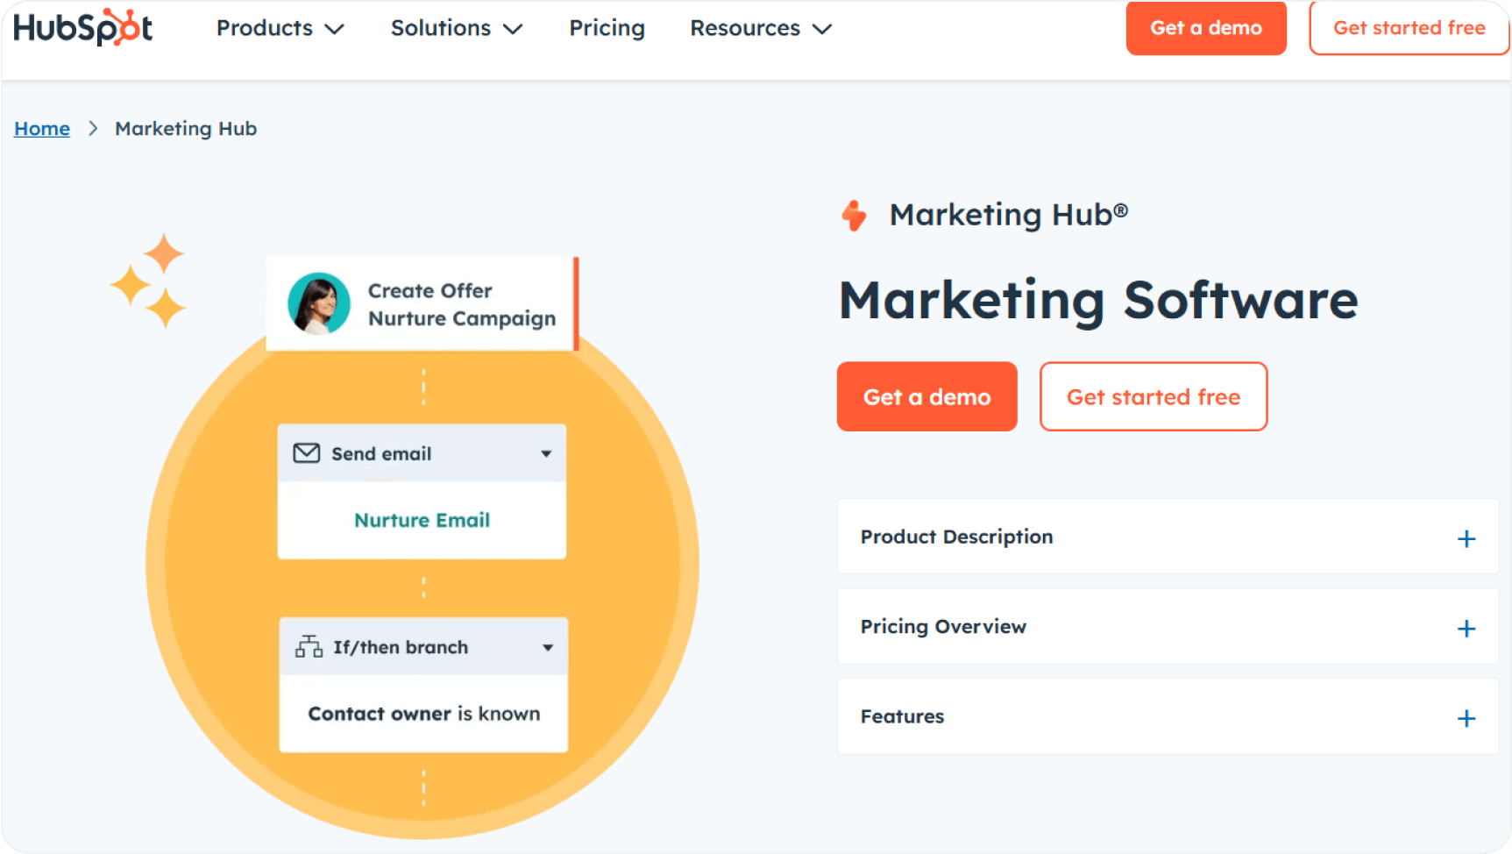Click the Marketing Hub® product title
The height and width of the screenshot is (854, 1512).
[x=1008, y=215]
